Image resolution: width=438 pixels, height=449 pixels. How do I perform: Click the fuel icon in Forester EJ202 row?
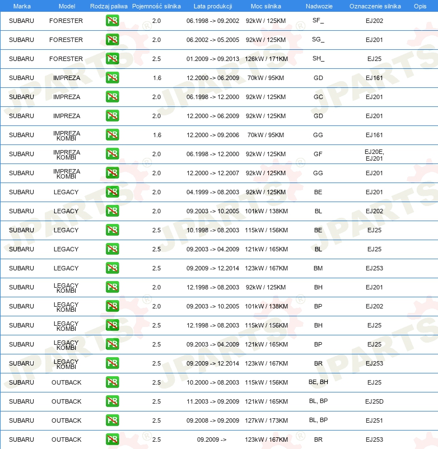tap(112, 21)
